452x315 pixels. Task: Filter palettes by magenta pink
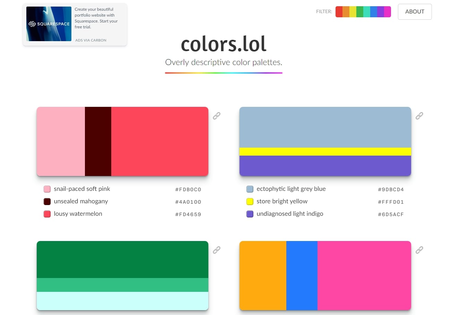388,12
